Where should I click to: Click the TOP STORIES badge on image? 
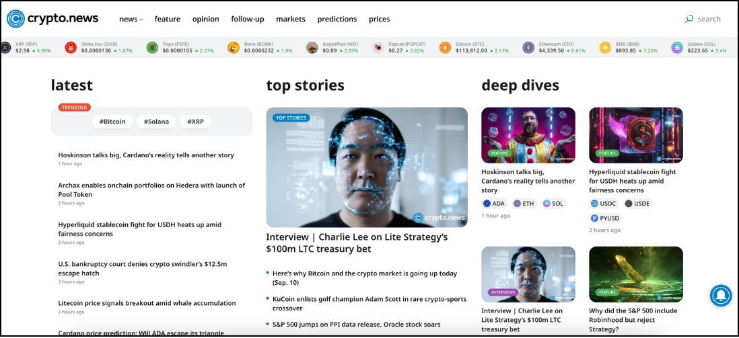(291, 118)
